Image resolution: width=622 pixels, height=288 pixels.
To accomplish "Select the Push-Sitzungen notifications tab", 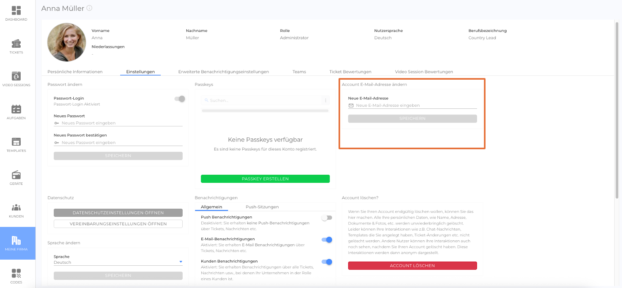I will (x=262, y=207).
